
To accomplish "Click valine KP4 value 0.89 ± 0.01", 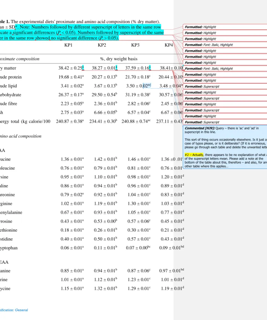I will [x=173, y=186].
